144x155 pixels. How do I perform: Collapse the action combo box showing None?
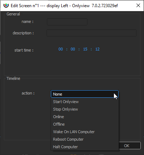pyautogui.click(x=85, y=94)
